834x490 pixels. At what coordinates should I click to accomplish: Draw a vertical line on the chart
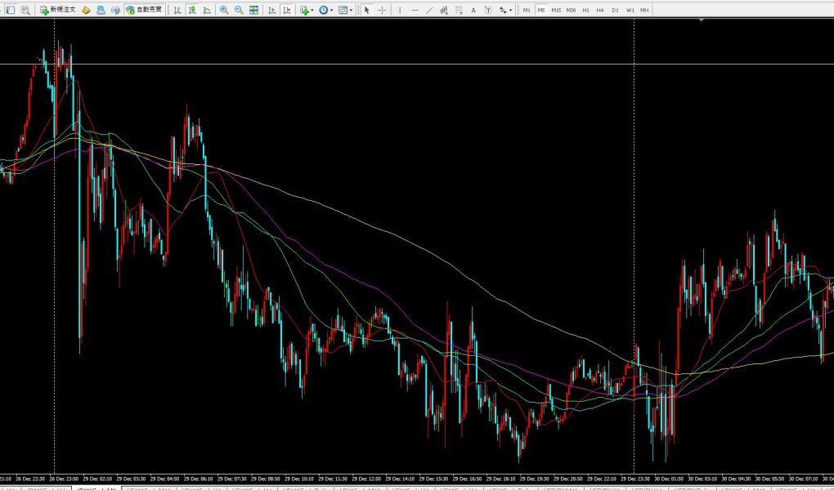pyautogui.click(x=400, y=10)
